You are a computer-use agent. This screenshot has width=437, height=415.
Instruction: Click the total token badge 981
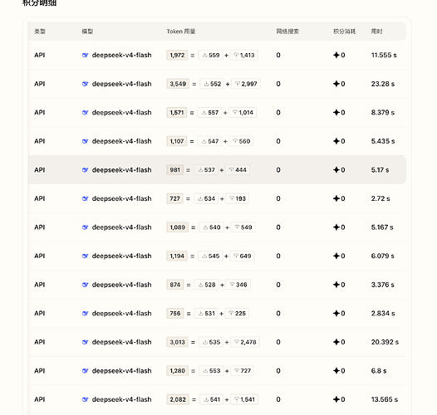(x=174, y=170)
